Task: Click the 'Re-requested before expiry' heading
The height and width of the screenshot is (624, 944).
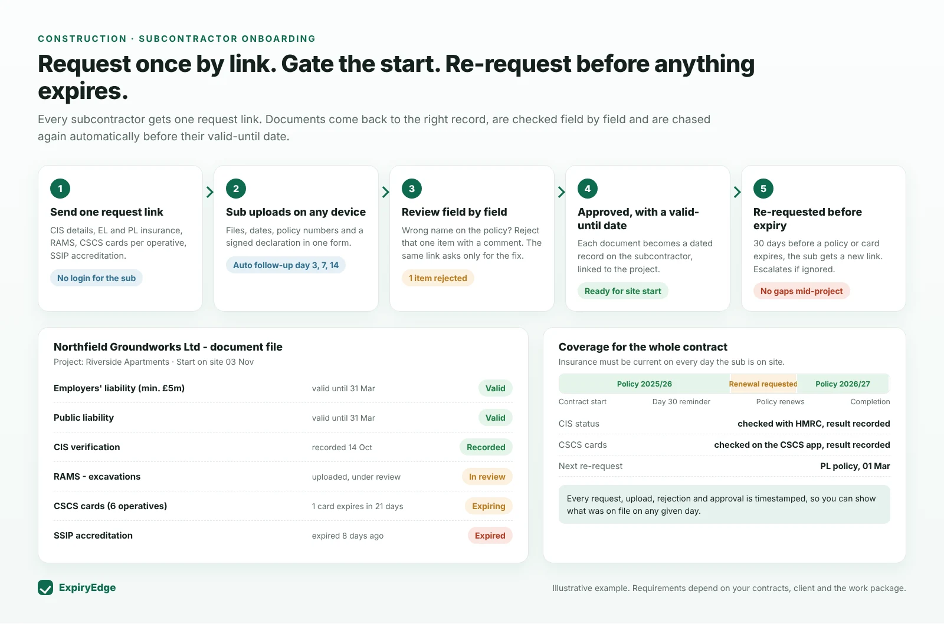Action: coord(807,219)
